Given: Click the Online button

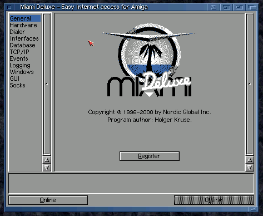Looking at the screenshot, I should (48, 200).
